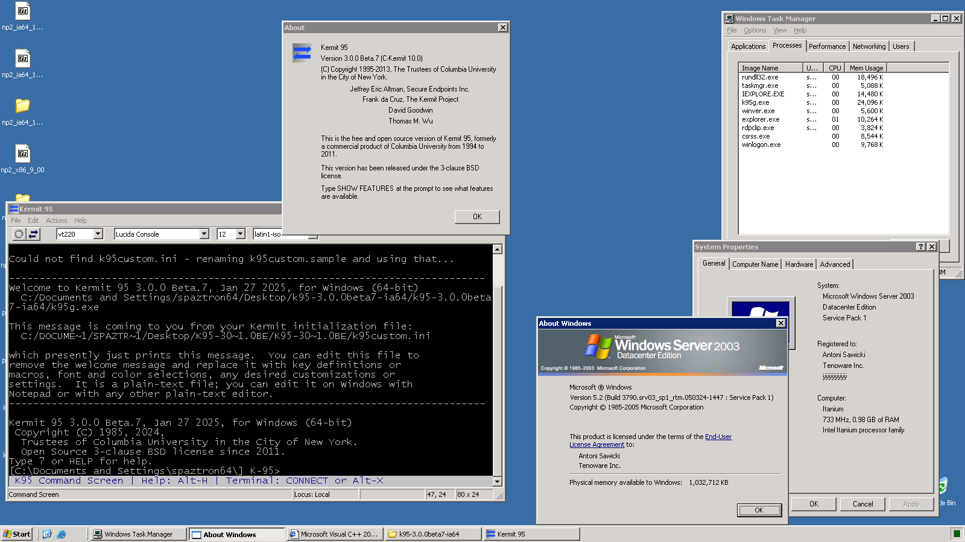This screenshot has width=965, height=542.
Task: Click the Show Desktop quick launch icon
Action: pyautogui.click(x=47, y=534)
